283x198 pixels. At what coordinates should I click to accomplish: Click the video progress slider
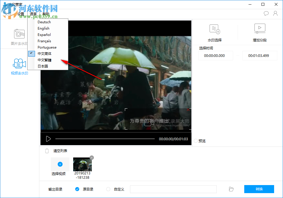[x=105, y=139]
